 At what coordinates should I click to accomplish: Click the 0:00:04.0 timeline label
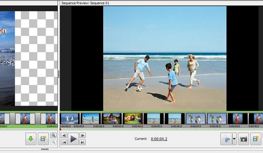point(137,126)
